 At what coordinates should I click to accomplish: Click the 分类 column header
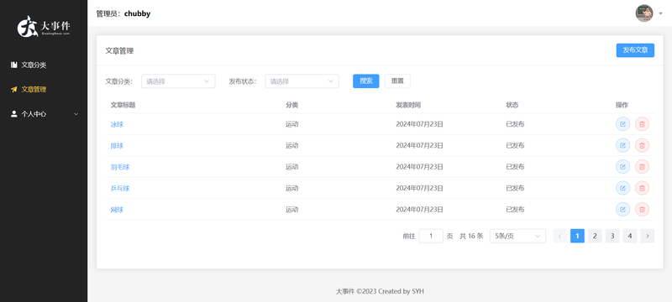click(x=291, y=105)
